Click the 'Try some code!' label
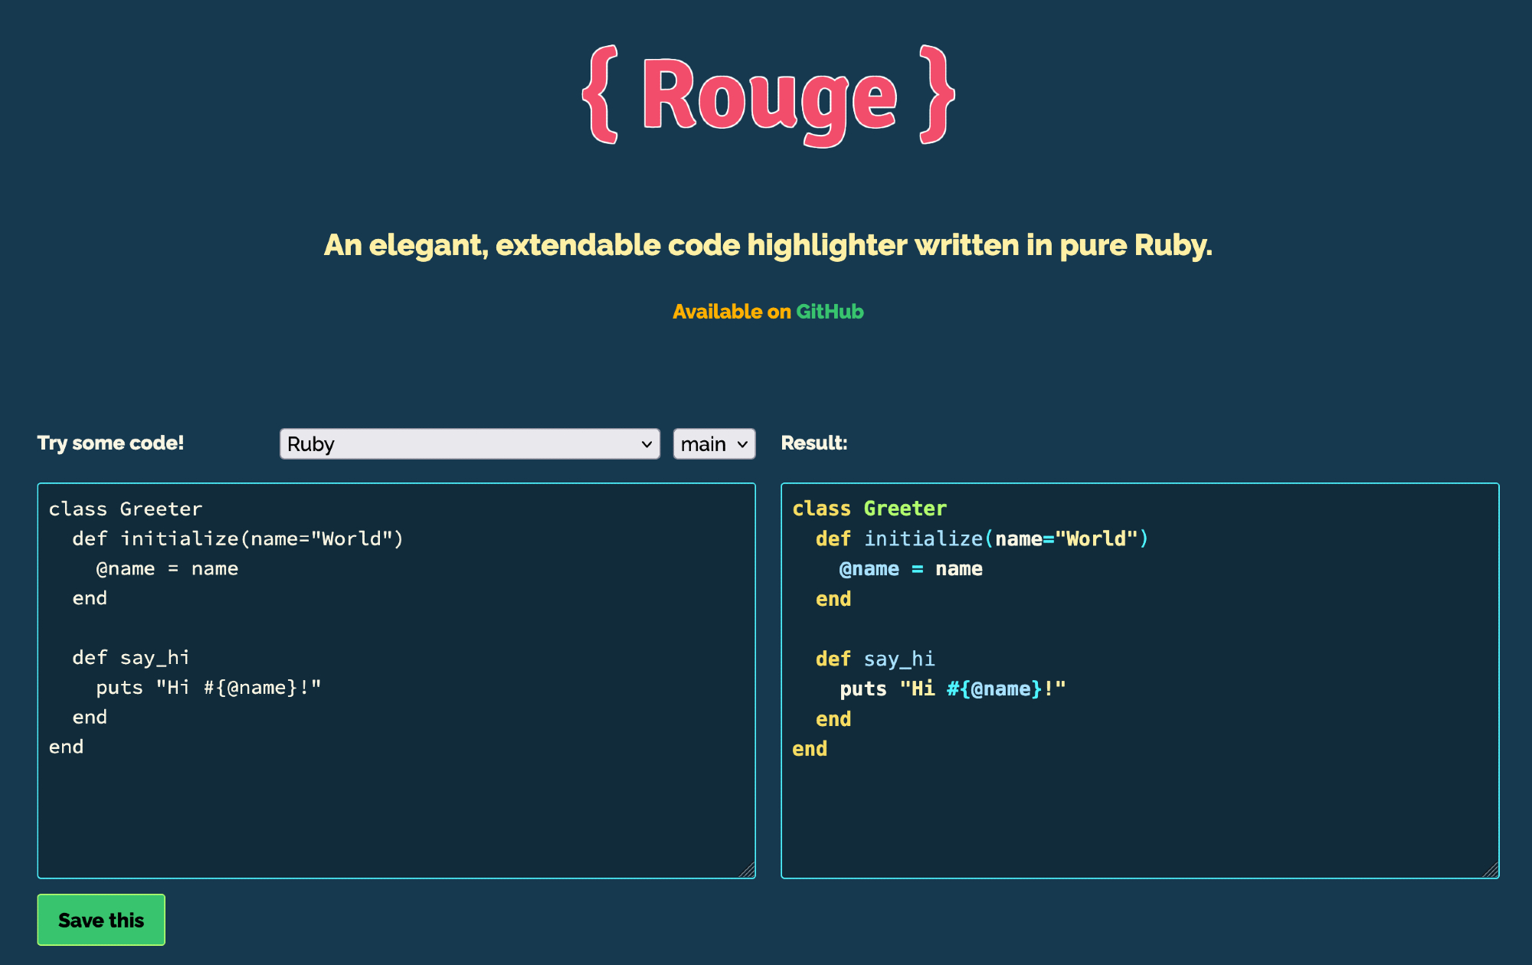 point(110,443)
